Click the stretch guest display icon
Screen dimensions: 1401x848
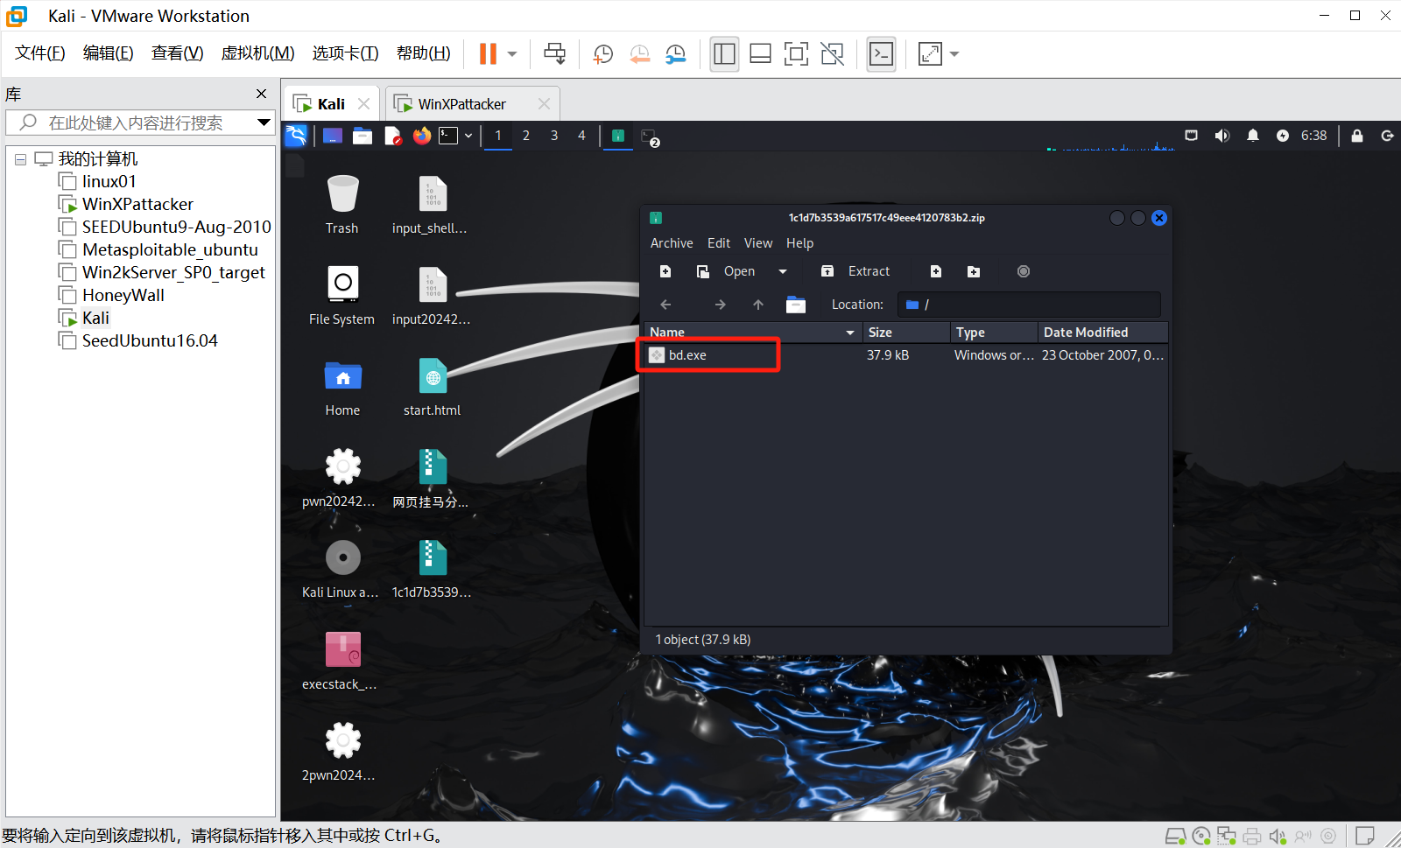pyautogui.click(x=930, y=54)
